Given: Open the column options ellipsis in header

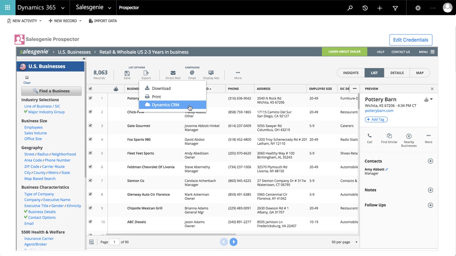Looking at the screenshot, I should [354, 89].
